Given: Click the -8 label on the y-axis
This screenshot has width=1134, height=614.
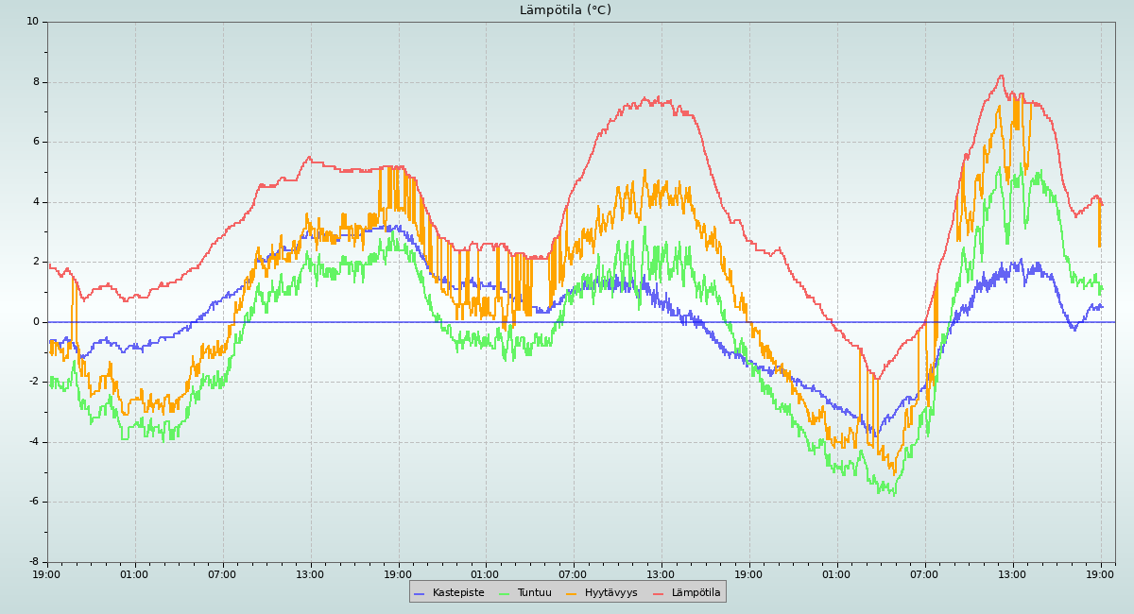Looking at the screenshot, I should click(x=33, y=562).
